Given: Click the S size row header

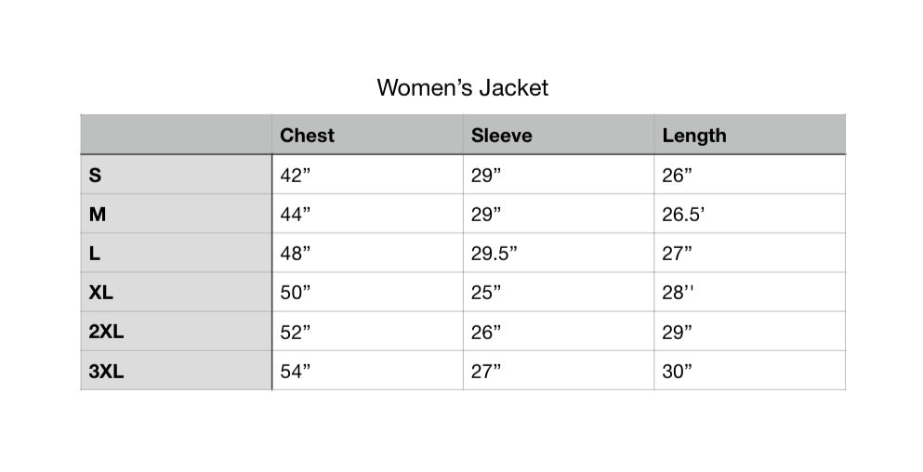Looking at the screenshot, I should [x=95, y=175].
